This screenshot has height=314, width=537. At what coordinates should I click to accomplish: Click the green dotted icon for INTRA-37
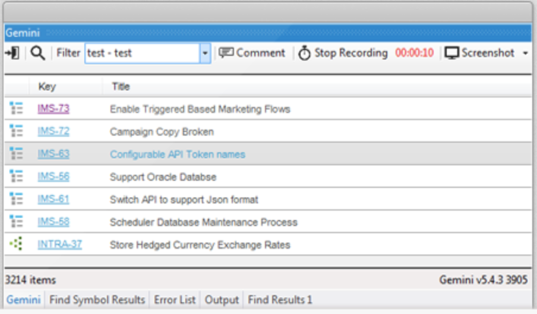[x=16, y=244]
